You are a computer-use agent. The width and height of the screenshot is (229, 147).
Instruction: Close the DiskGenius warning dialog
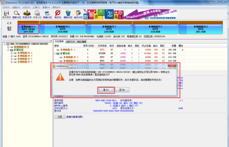point(172,65)
